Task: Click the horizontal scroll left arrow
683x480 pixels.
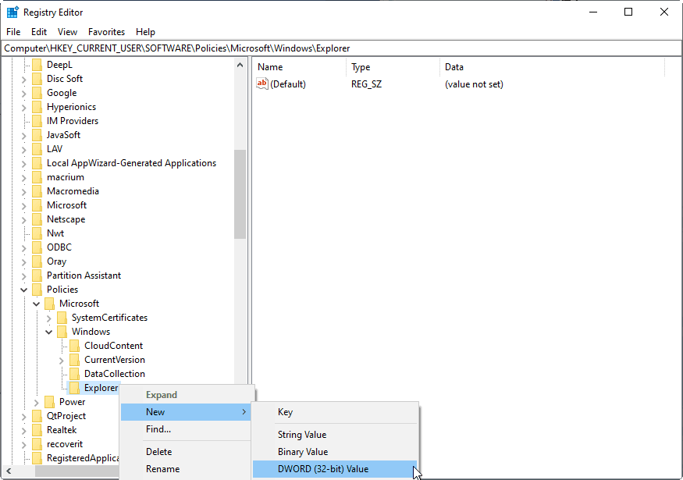Action: coord(9,471)
